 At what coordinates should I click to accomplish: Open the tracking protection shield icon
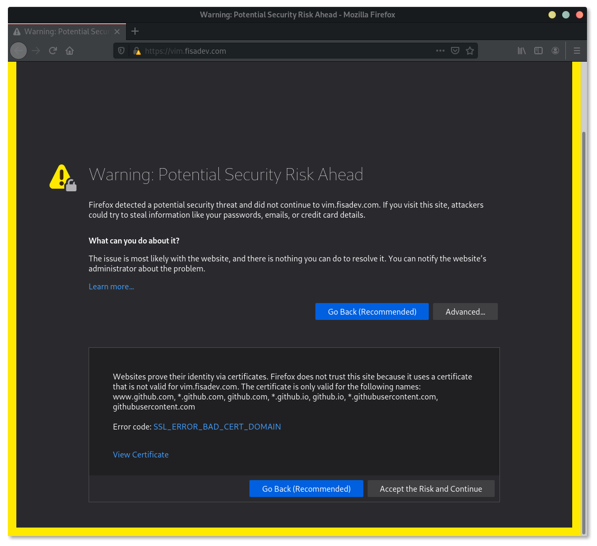coord(121,51)
